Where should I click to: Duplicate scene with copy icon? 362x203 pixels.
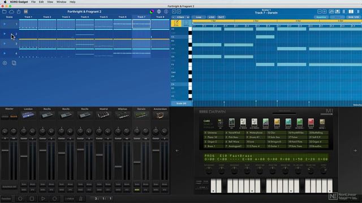pos(14,63)
